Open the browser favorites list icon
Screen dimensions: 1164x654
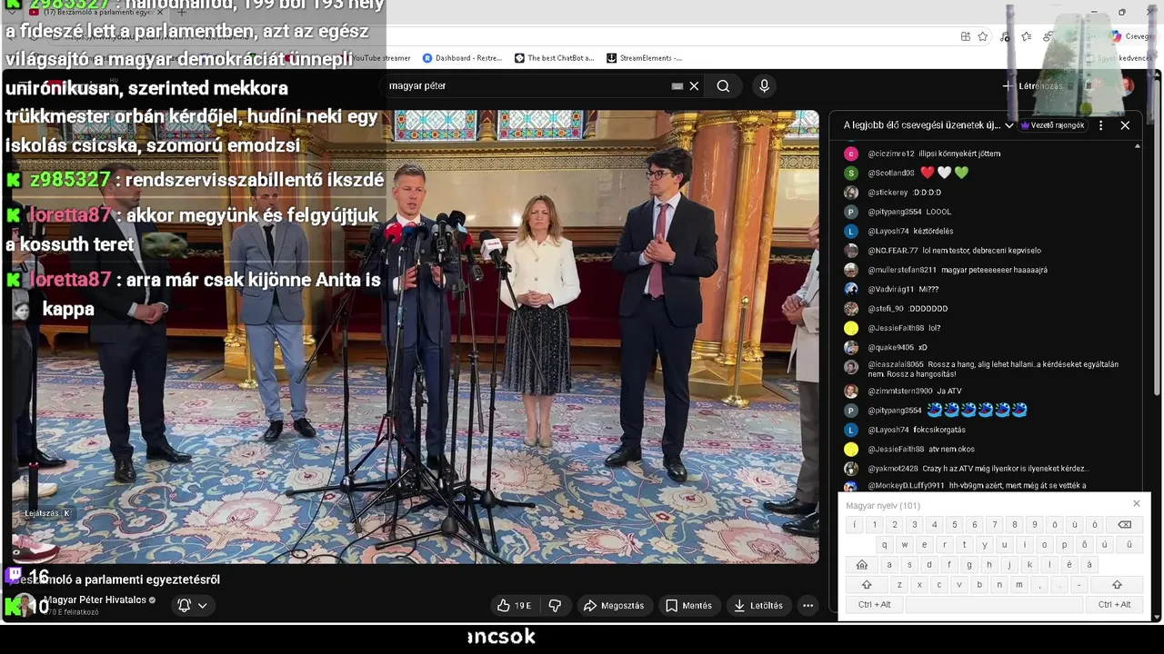(1027, 36)
